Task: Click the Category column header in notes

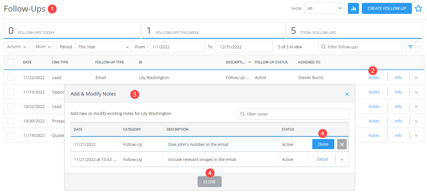Action: (132, 129)
